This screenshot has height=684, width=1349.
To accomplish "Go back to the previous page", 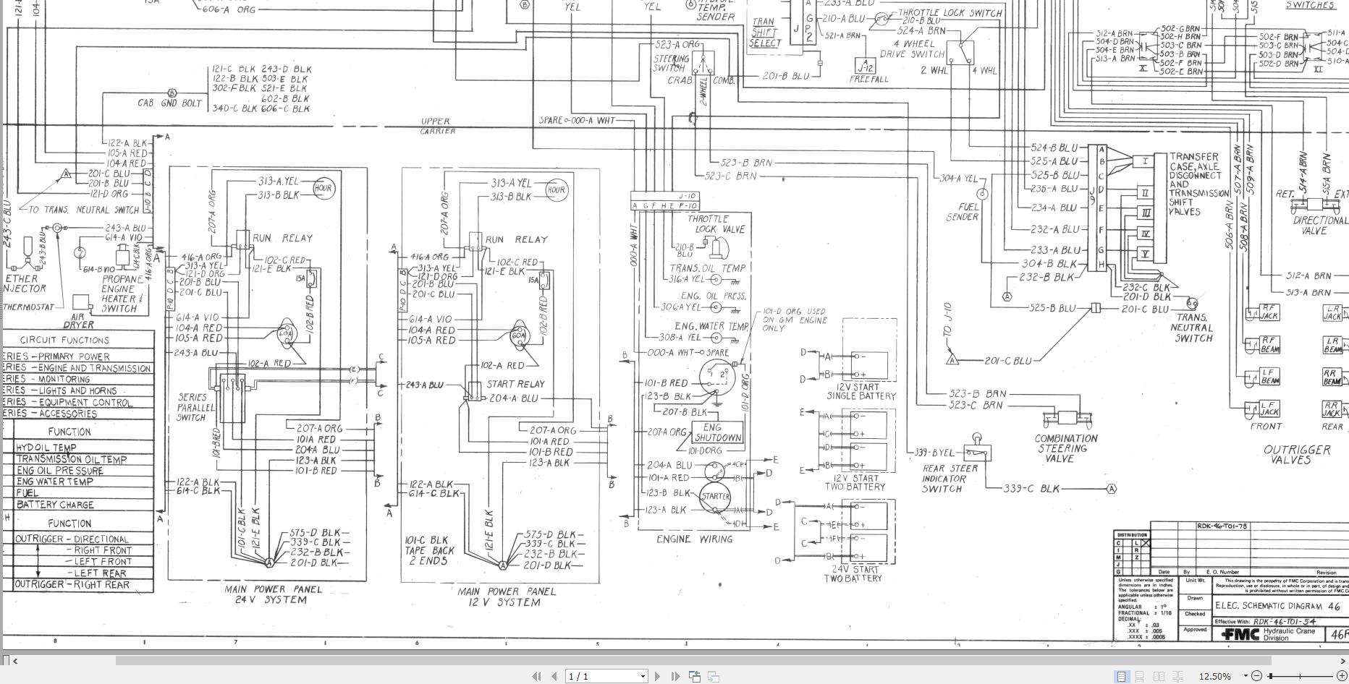I will [x=554, y=675].
